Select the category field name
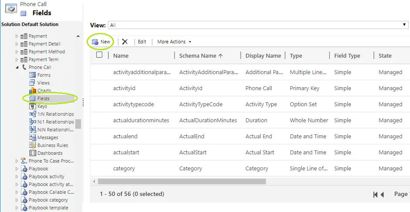 (x=124, y=169)
